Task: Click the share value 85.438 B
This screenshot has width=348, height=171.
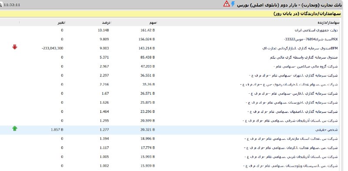Action: pos(147,57)
